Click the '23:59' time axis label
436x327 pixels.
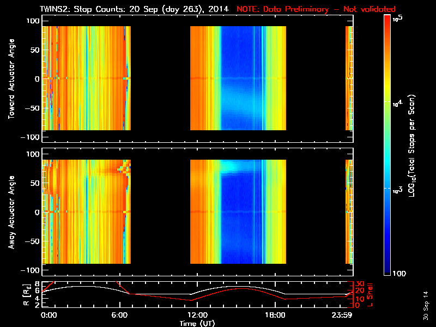342,316
